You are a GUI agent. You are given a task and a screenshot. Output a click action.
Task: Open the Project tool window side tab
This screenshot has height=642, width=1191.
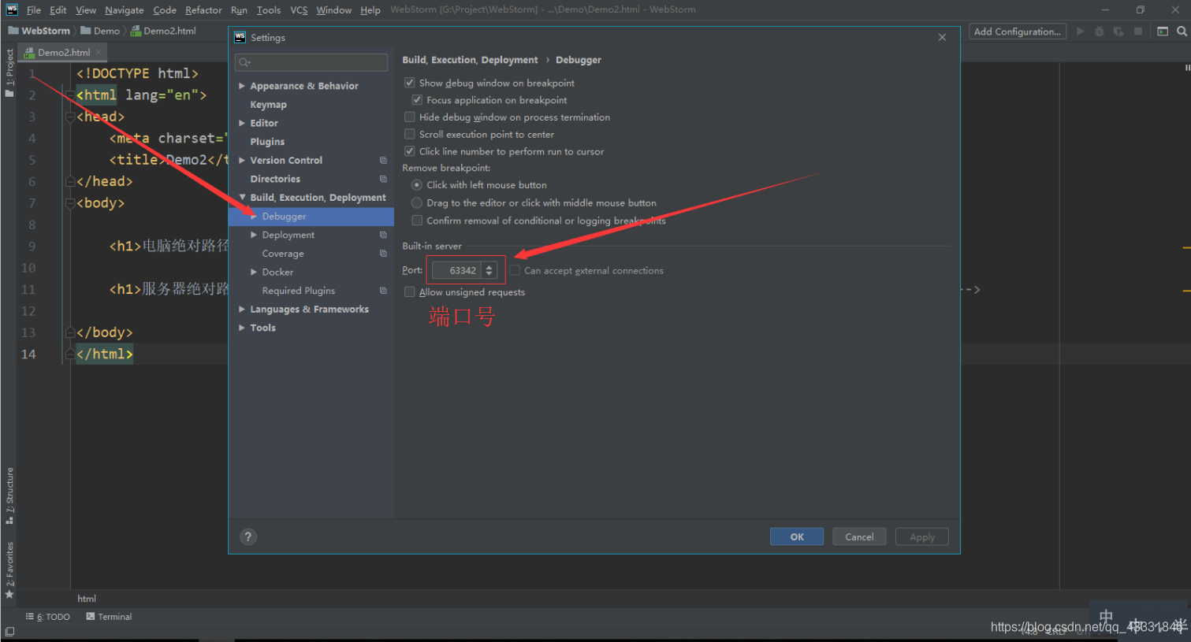coord(9,72)
